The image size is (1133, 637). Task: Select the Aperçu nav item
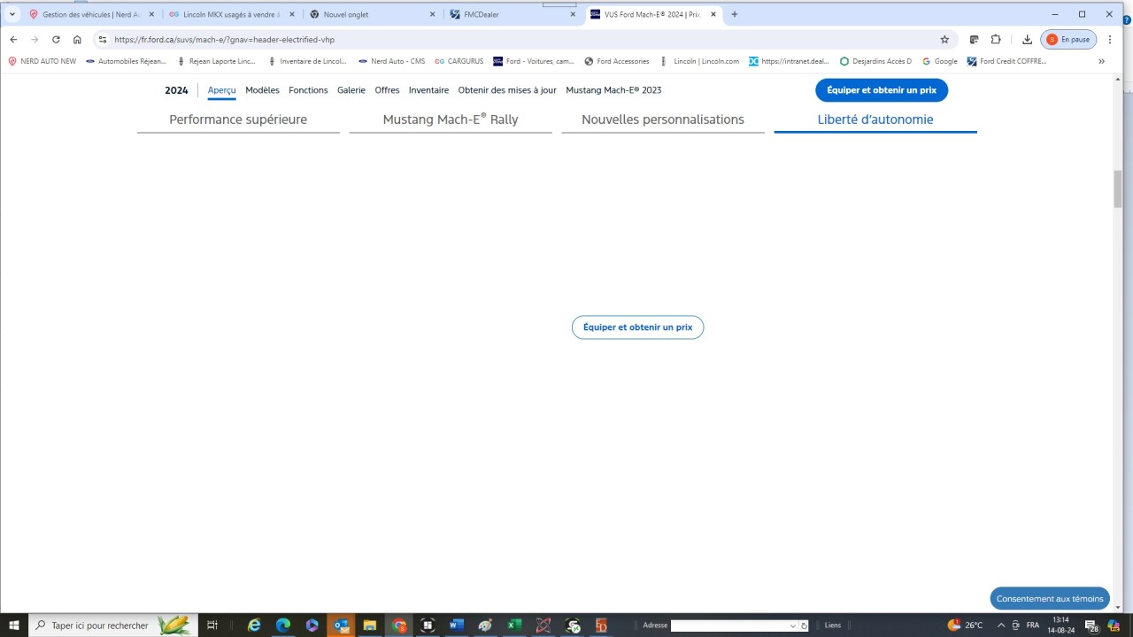point(221,90)
